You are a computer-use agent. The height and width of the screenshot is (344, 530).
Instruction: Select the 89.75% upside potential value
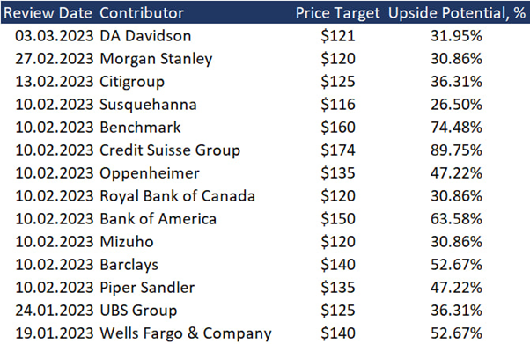tap(456, 150)
